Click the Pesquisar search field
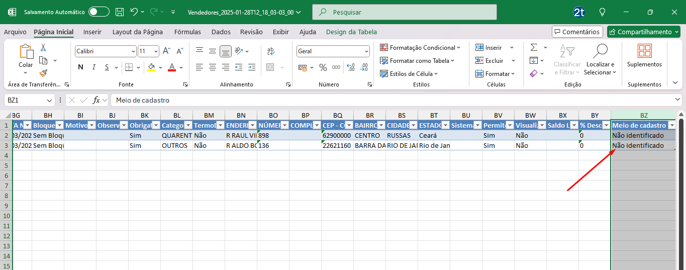The width and height of the screenshot is (686, 270). pos(405,12)
